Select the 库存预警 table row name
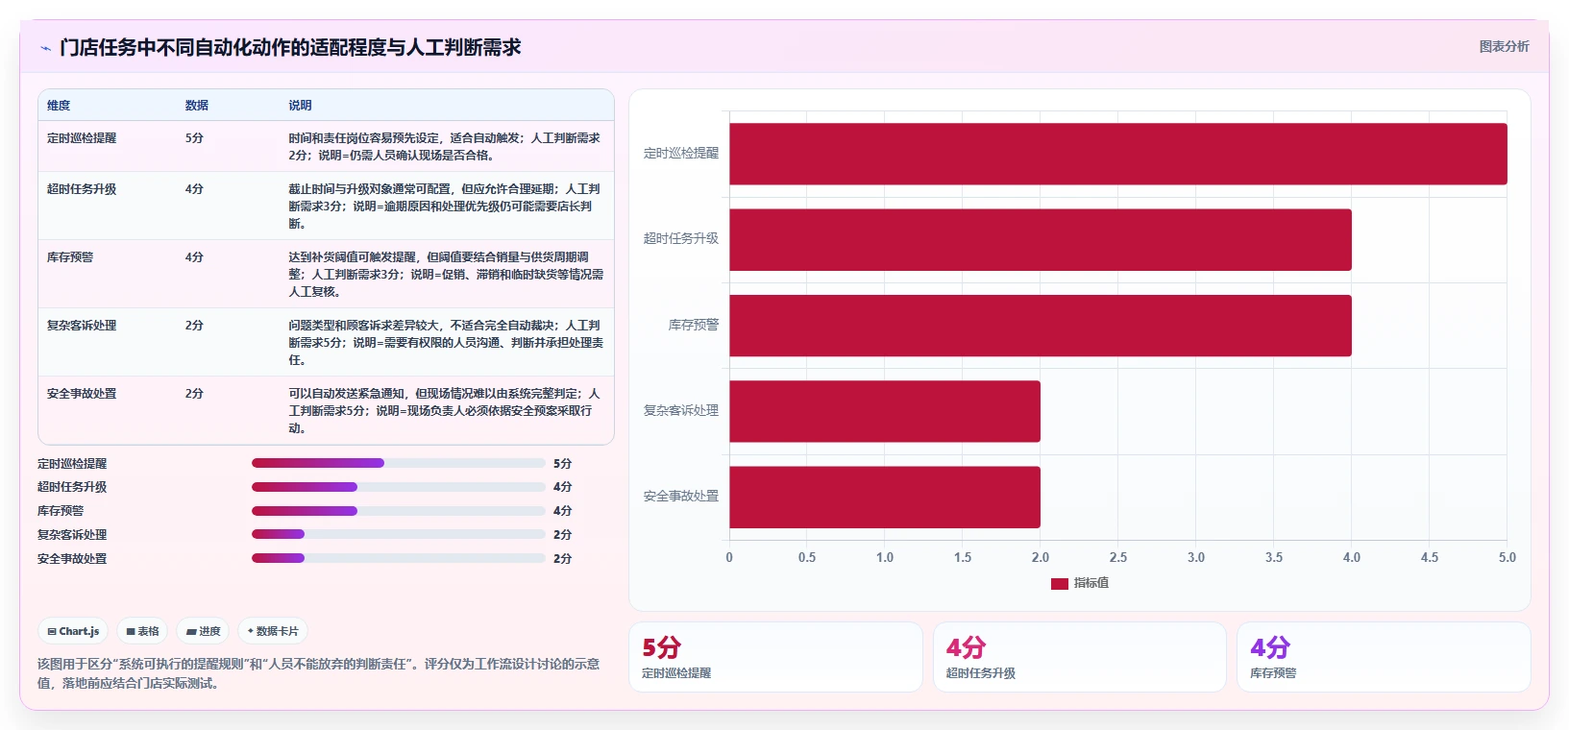The width and height of the screenshot is (1569, 730). (x=70, y=257)
